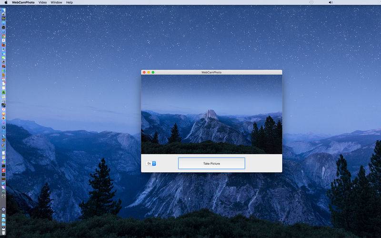The height and width of the screenshot is (238, 381).
Task: Click the Take Picture button
Action: [x=211, y=163]
